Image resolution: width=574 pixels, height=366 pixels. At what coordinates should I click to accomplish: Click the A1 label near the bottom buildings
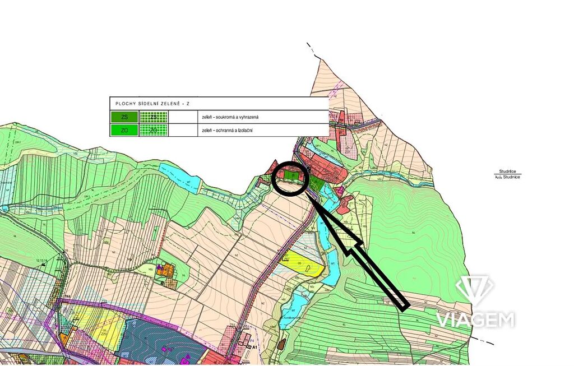[x=254, y=346]
